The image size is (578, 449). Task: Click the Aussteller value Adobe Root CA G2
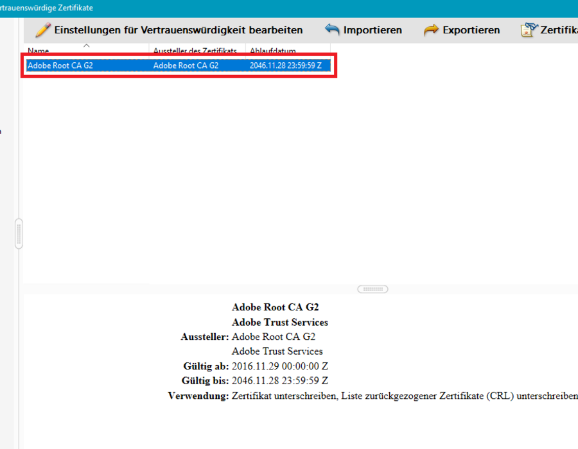pos(274,337)
